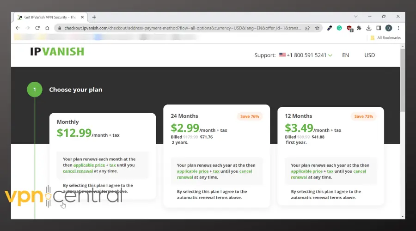Select the Get IPVanish VPN Security tab
Screen dimensions: 416x231
(x=50, y=17)
